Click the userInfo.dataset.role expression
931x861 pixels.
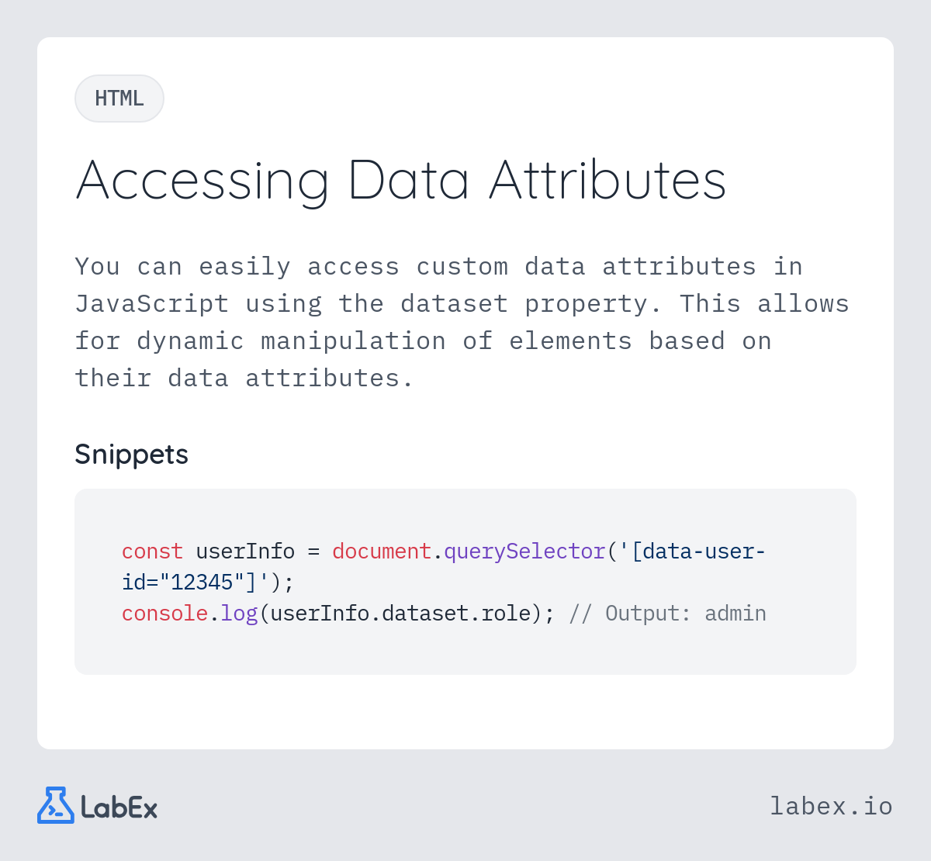tap(400, 614)
